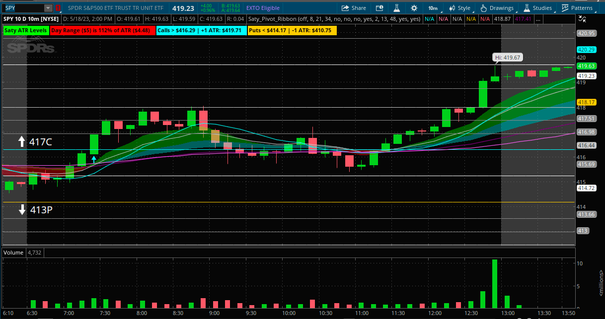Click the SPDR S&P500 ETF TRUST description

point(115,8)
